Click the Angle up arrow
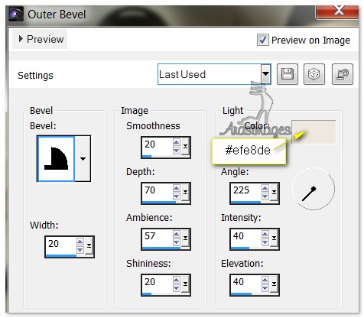Viewport: 364px width, 318px height. [265, 188]
